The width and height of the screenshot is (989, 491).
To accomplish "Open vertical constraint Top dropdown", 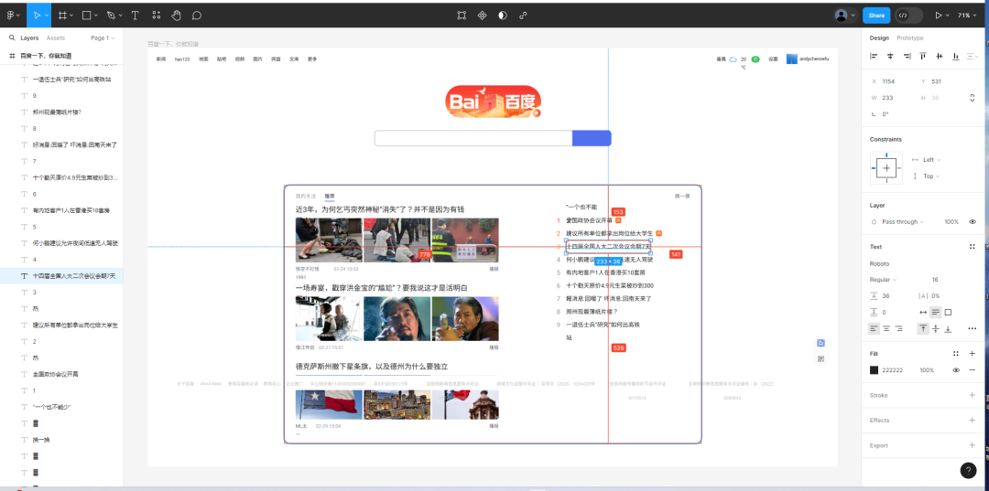I will [931, 176].
